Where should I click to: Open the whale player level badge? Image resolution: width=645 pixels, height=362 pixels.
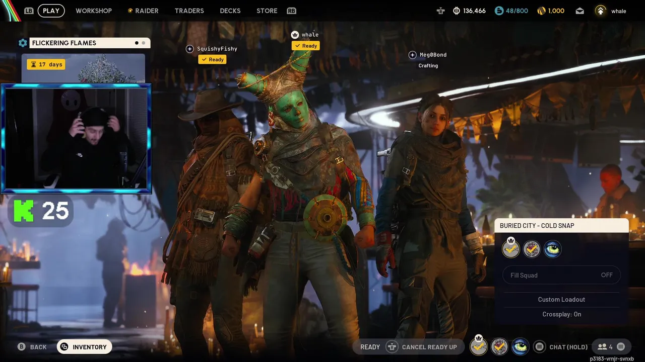[x=601, y=11]
